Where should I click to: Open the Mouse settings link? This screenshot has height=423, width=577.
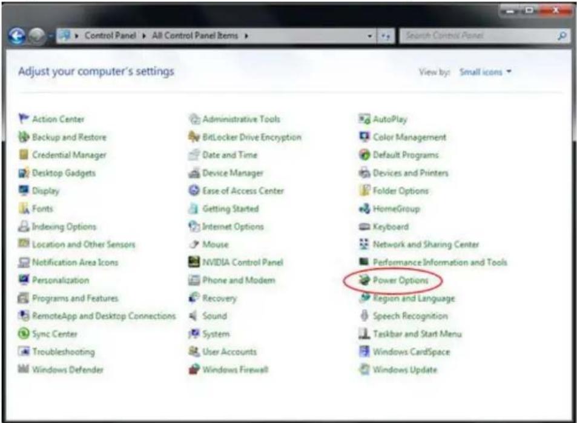(x=216, y=244)
